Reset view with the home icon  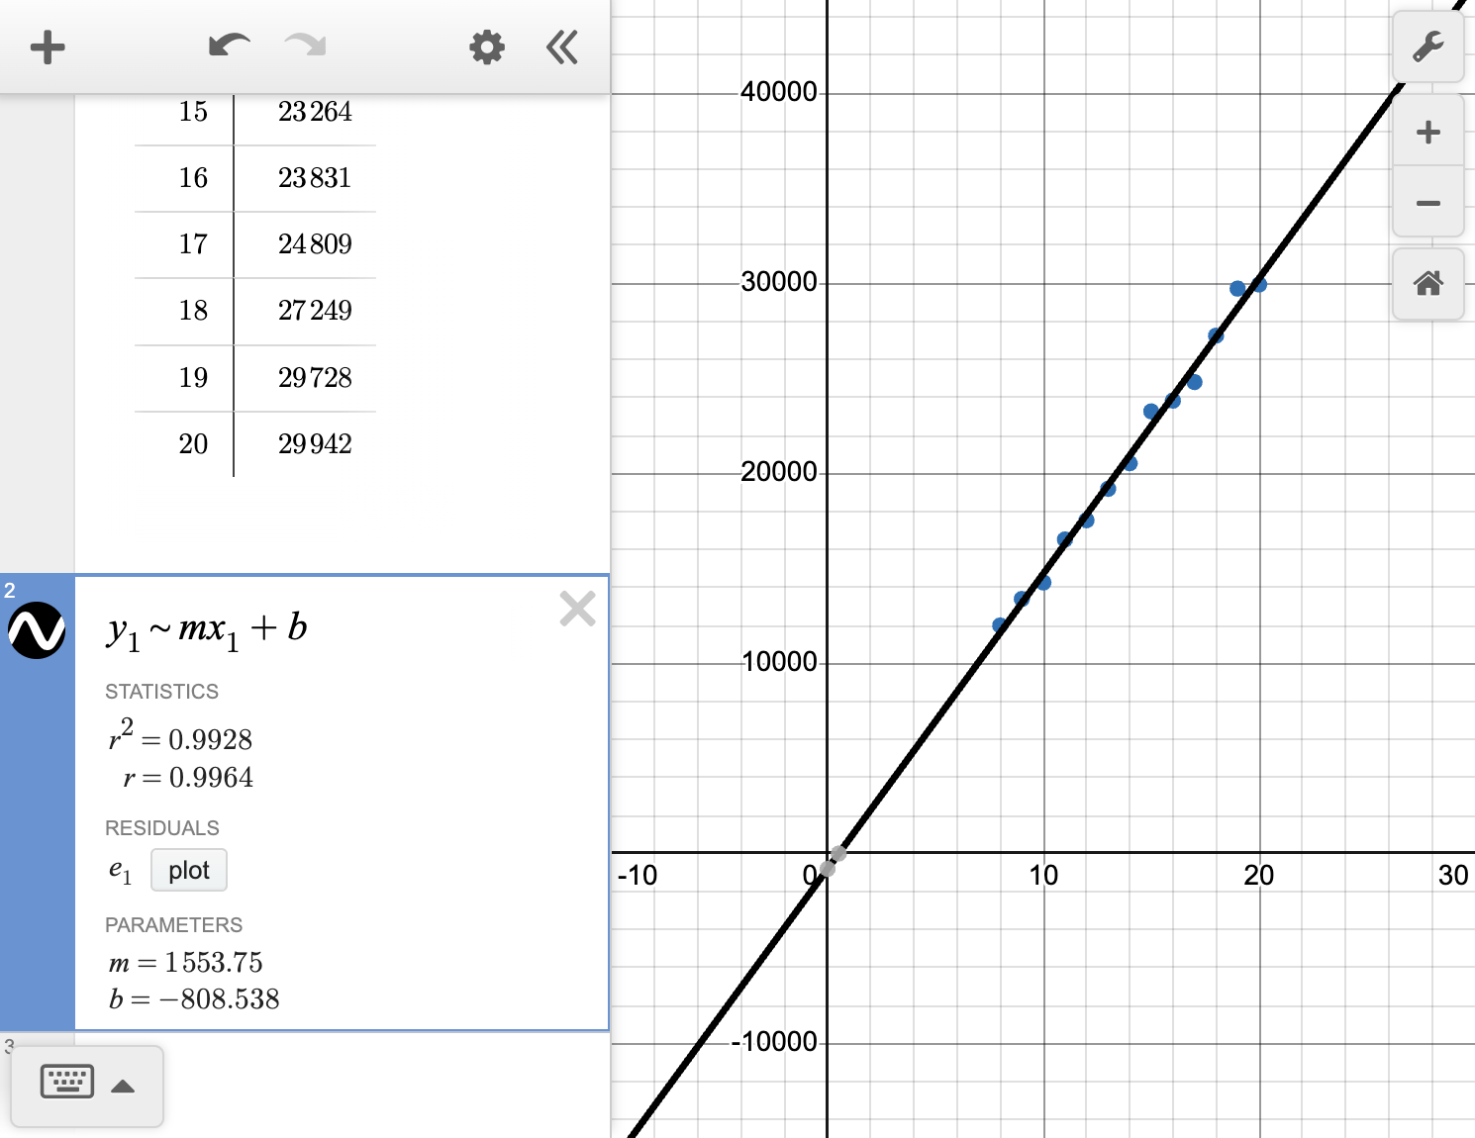click(x=1428, y=284)
